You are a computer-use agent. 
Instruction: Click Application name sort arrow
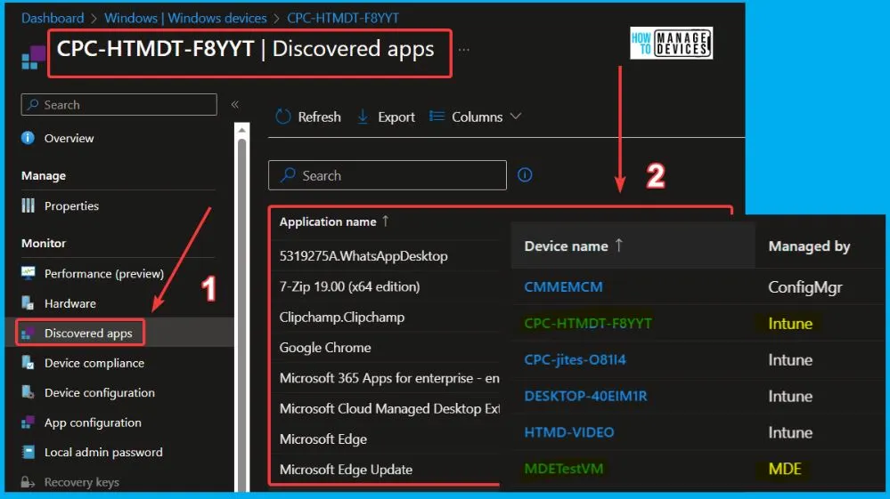point(386,221)
